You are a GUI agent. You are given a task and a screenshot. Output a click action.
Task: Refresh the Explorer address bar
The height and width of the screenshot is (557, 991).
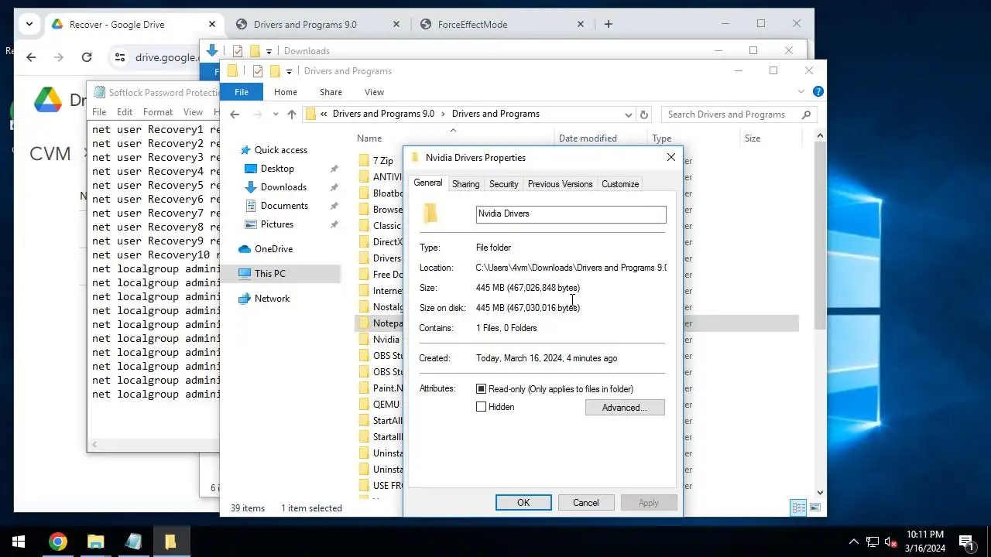pos(643,114)
